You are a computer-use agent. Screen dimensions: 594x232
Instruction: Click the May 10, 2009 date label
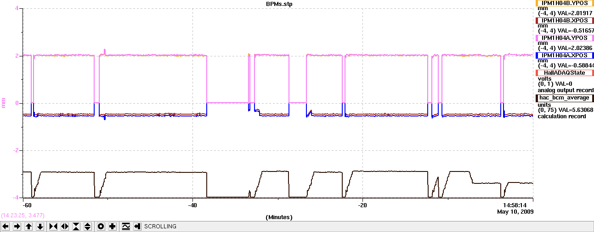point(515,212)
